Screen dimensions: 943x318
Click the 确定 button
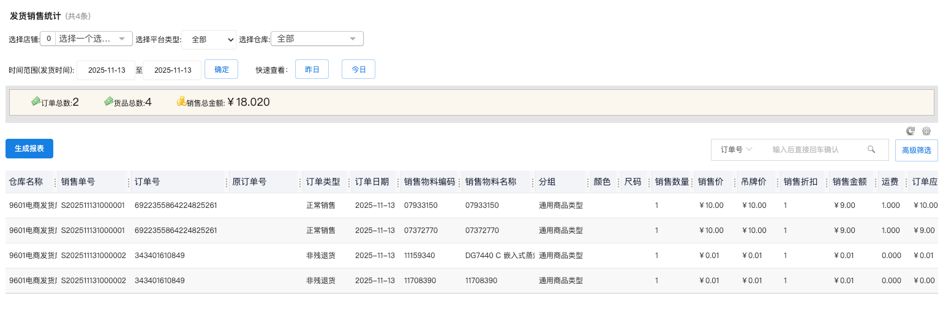(x=221, y=69)
